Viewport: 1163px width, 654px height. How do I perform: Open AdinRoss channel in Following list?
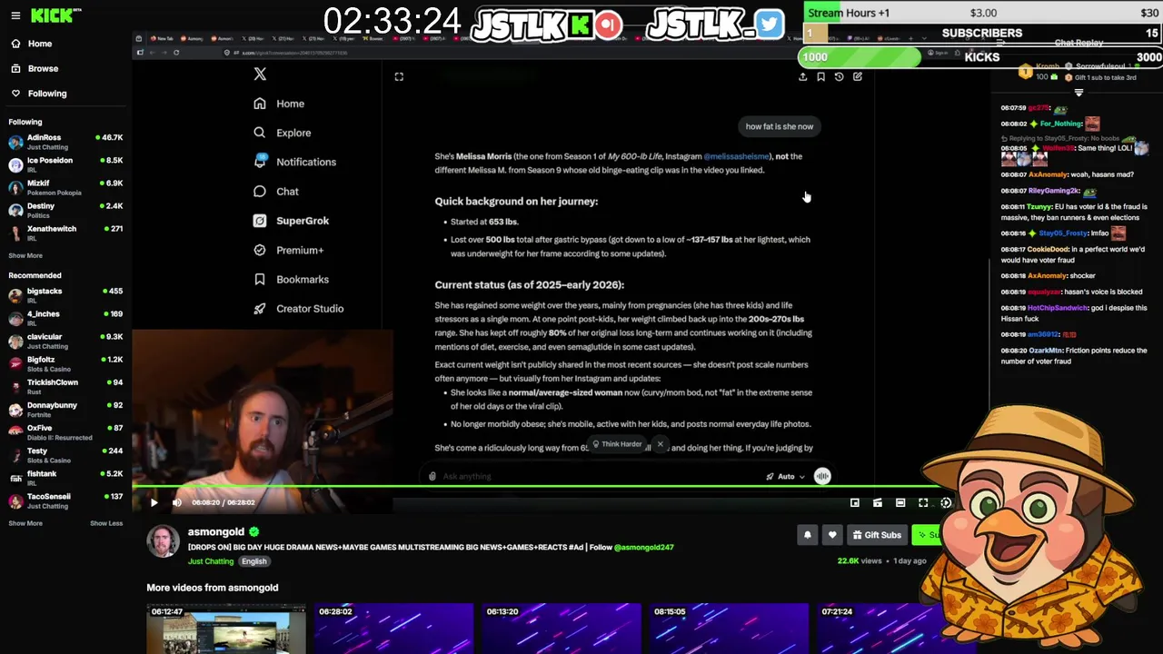tap(65, 142)
